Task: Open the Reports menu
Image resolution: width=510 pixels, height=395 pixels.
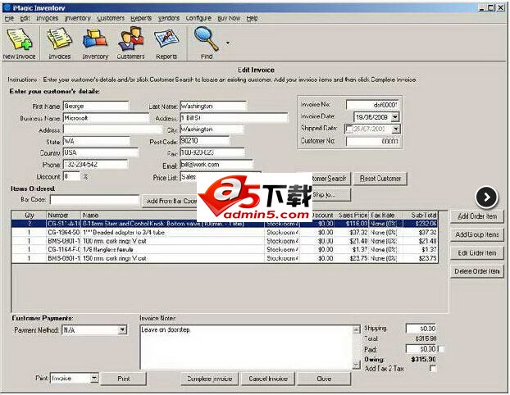Action: (x=141, y=19)
